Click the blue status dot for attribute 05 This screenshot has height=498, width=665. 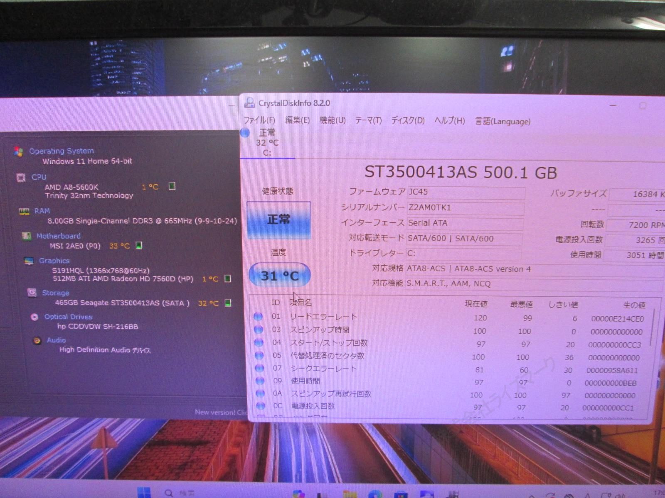(259, 355)
